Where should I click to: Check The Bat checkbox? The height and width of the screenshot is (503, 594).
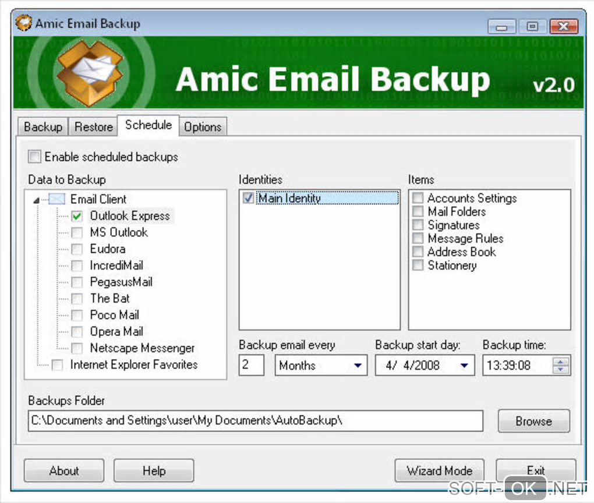pos(77,299)
